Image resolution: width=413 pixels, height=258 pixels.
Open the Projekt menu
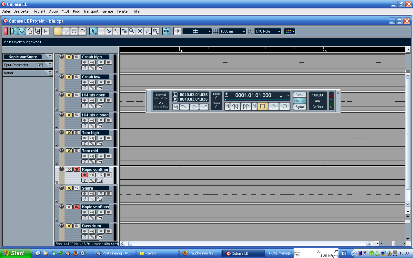40,11
